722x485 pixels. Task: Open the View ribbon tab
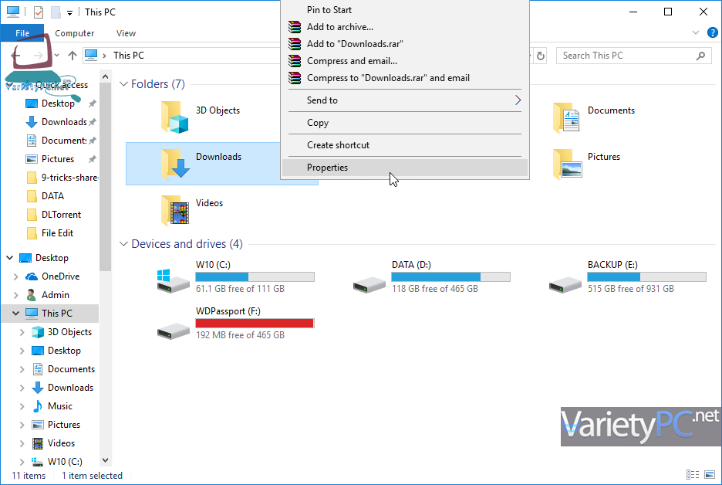[126, 33]
